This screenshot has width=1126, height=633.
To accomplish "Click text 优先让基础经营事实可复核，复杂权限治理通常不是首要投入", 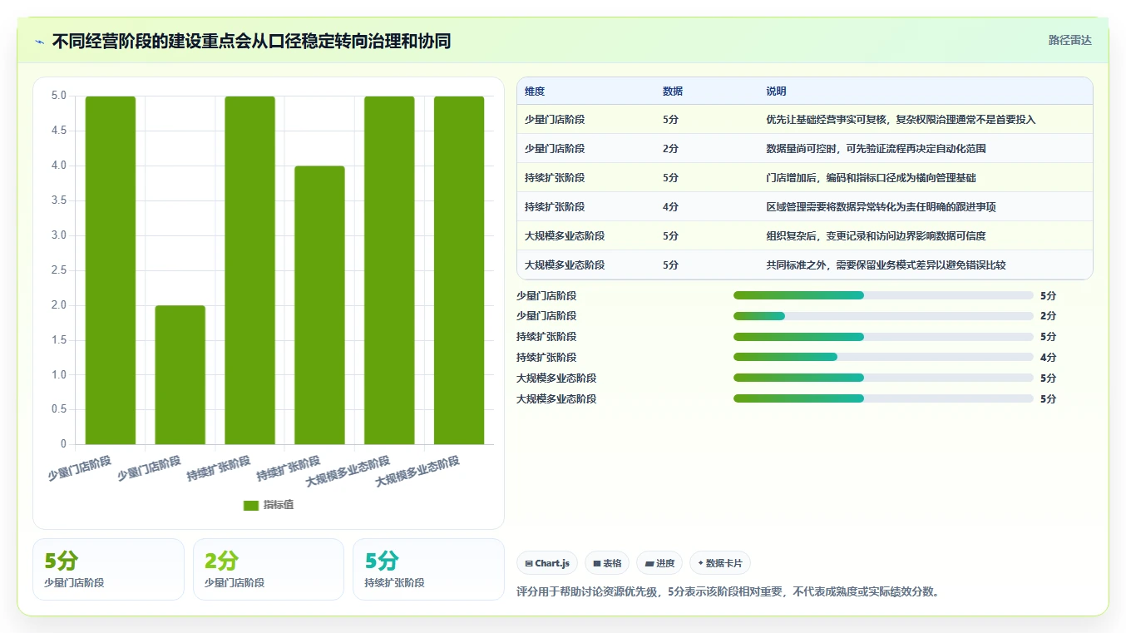I will click(901, 120).
